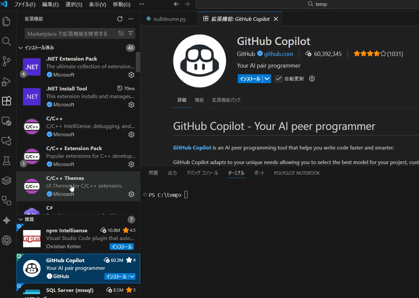The image size is (419, 298).
Task: Collapse the 推奨 section
Action: click(x=21, y=219)
